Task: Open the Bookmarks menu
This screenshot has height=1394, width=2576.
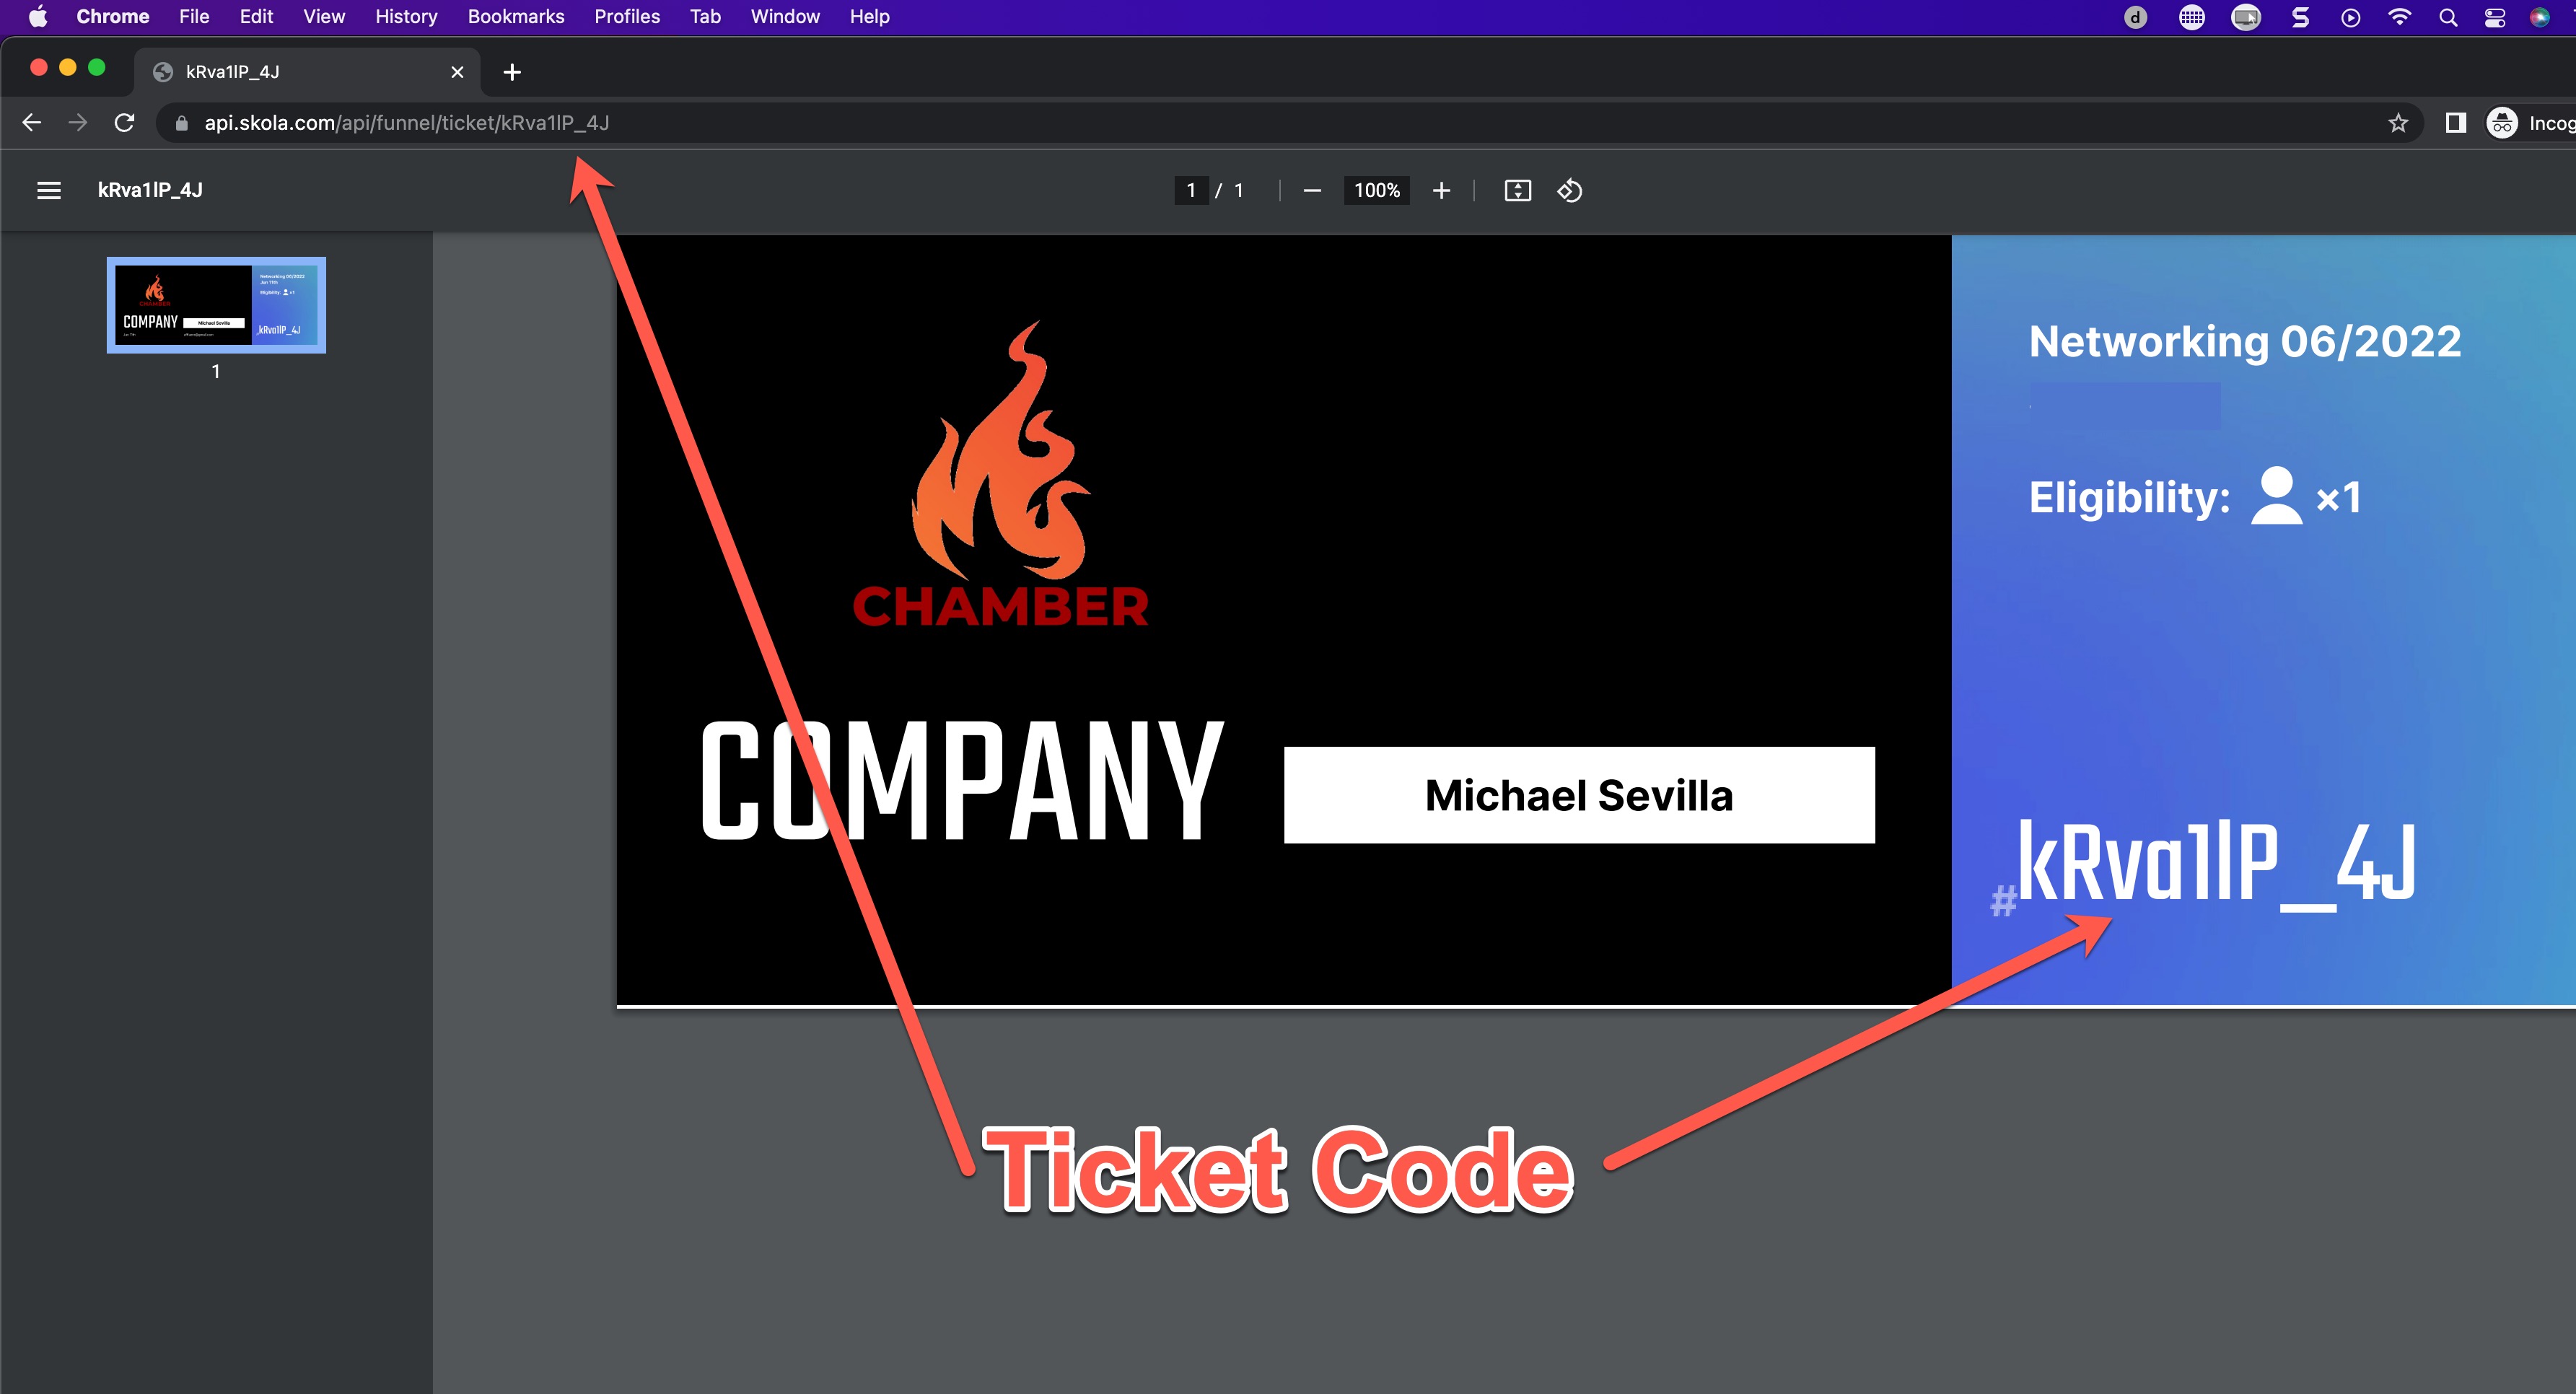Action: pos(515,16)
